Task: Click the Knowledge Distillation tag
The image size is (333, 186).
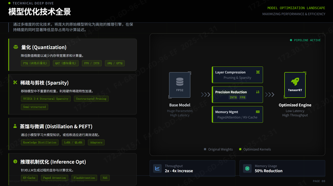Action: 40,142
